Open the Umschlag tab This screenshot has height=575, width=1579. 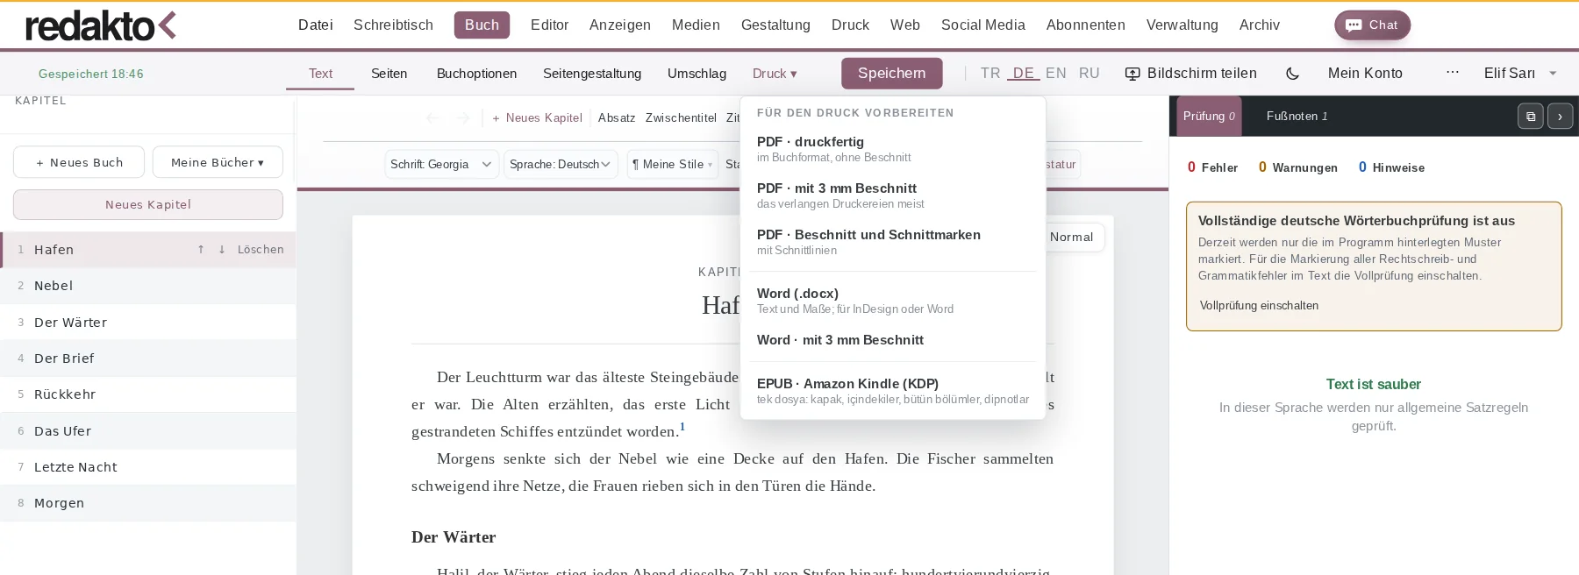coord(697,74)
